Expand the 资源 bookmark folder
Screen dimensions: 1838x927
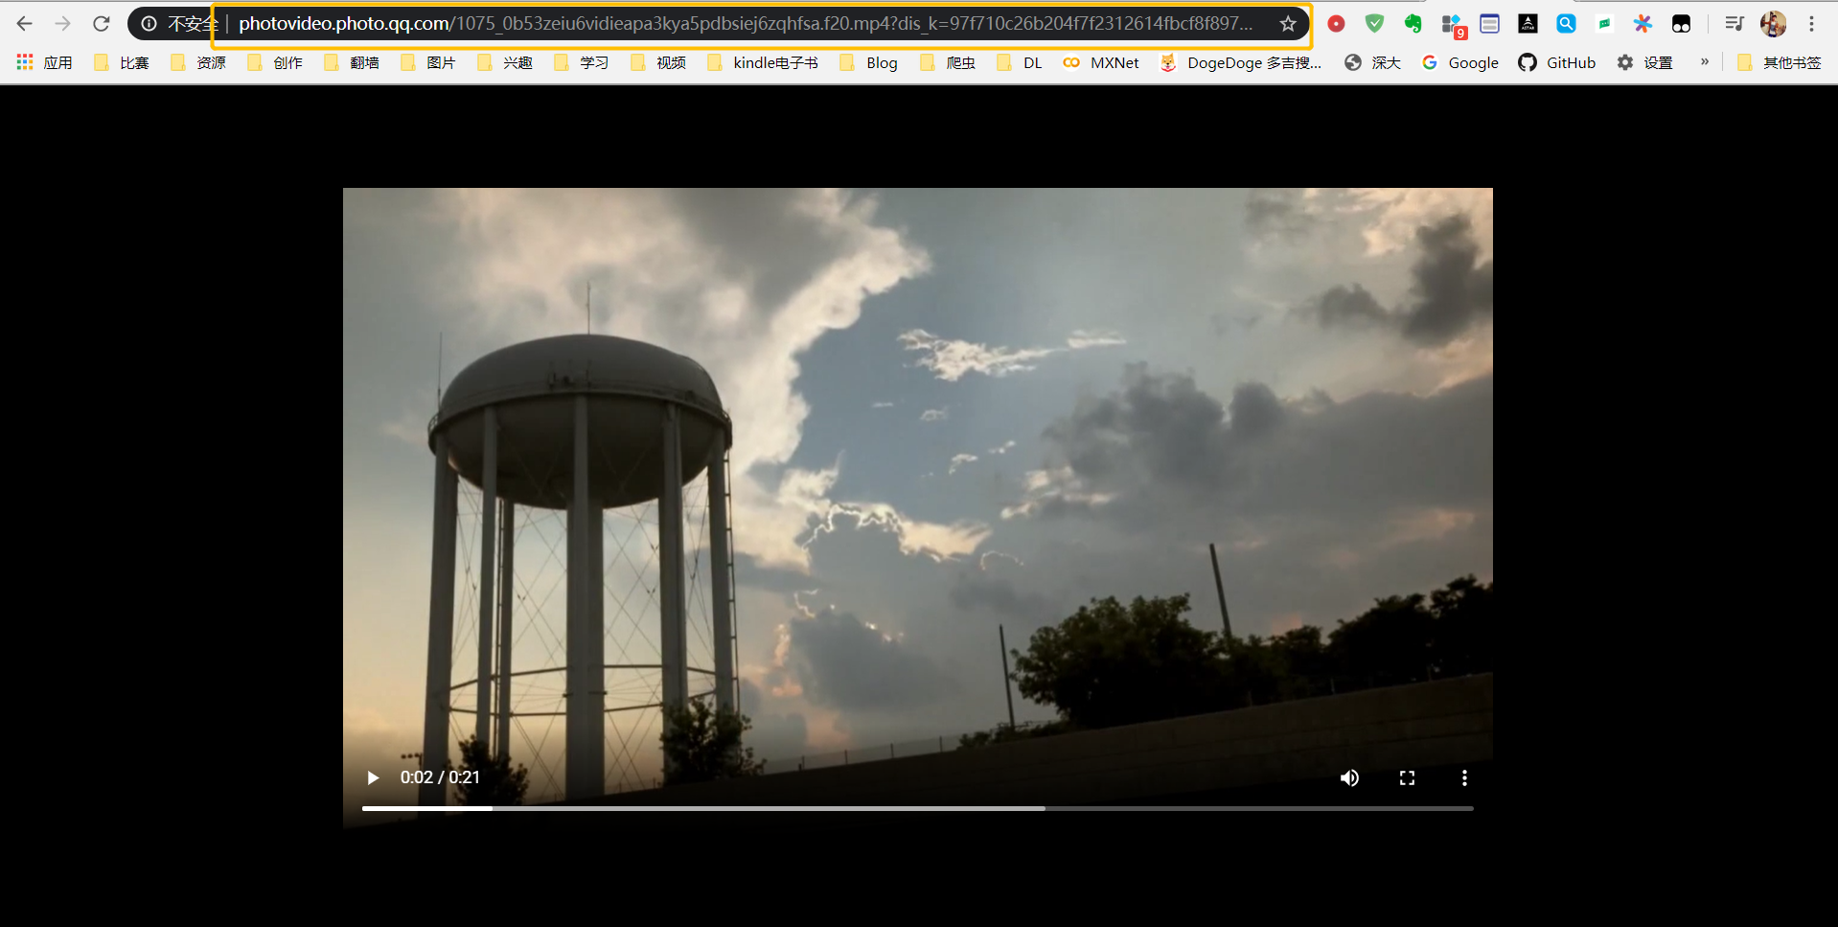coord(197,62)
